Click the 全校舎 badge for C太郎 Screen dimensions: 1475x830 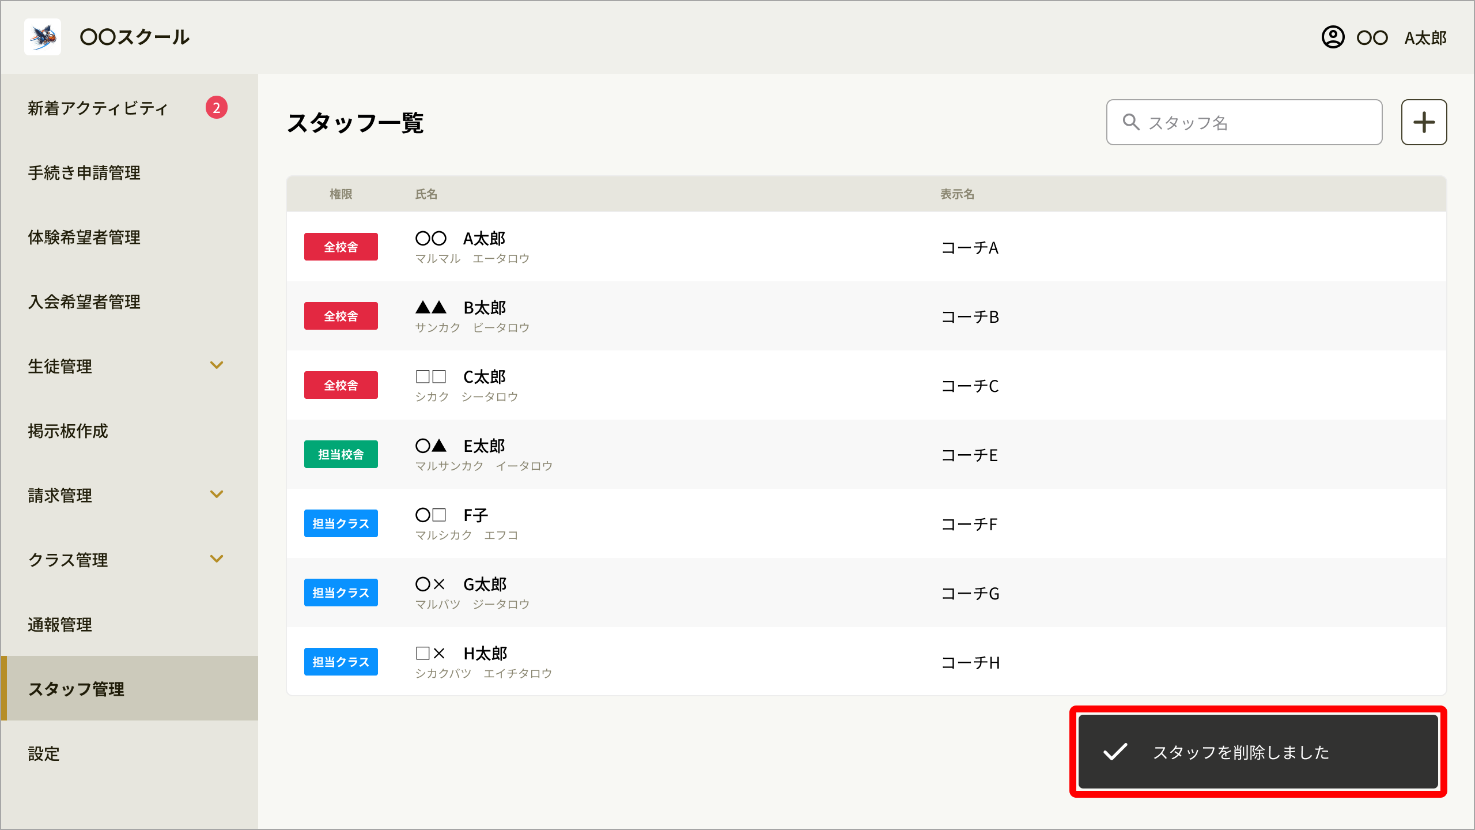pos(341,385)
